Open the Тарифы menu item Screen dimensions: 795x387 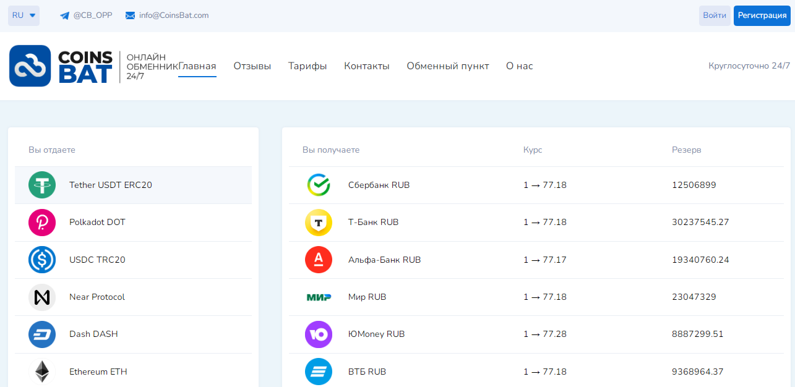pos(307,66)
